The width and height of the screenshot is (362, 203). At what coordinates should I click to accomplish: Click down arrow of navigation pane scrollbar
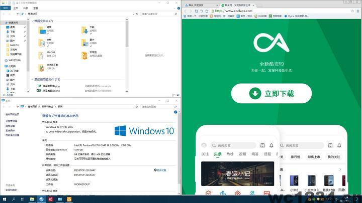pyautogui.click(x=28, y=92)
